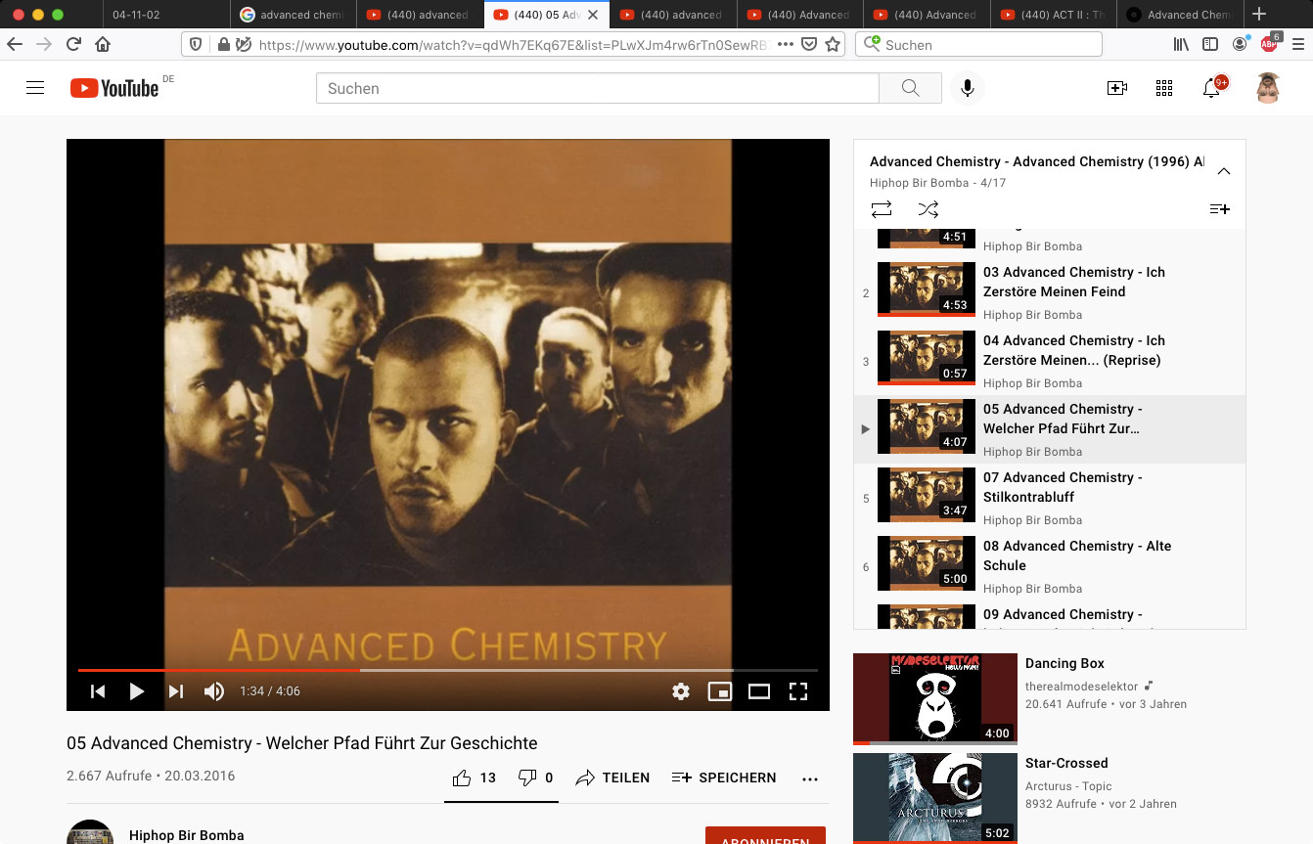
Task: Toggle playlist shuffle
Action: (928, 209)
